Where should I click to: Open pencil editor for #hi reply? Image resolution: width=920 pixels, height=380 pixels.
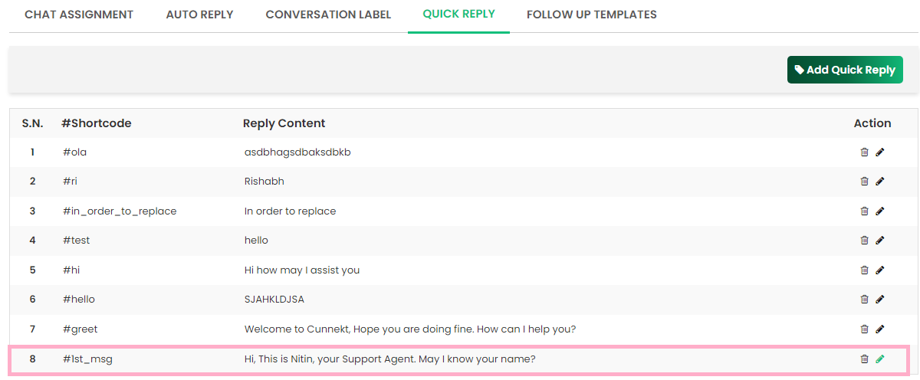(880, 270)
